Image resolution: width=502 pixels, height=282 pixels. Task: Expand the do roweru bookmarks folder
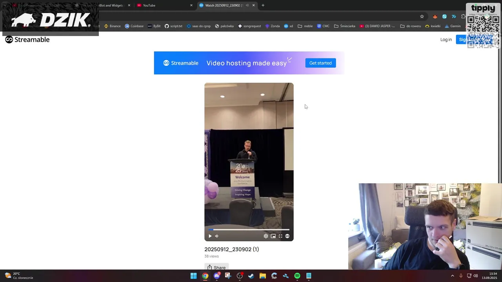(x=410, y=26)
